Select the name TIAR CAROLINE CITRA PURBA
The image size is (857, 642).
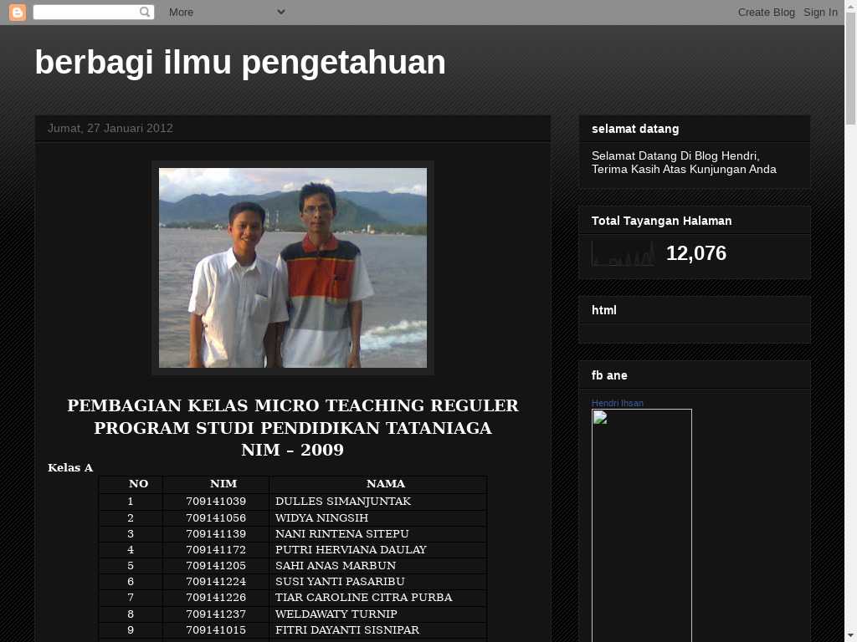click(363, 597)
